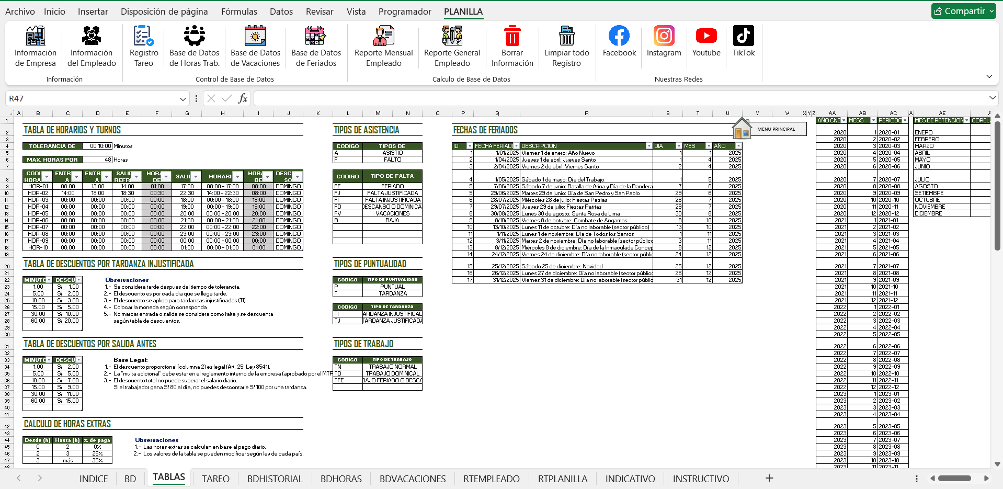Click the Compartir button
1003x489 pixels.
click(x=964, y=11)
